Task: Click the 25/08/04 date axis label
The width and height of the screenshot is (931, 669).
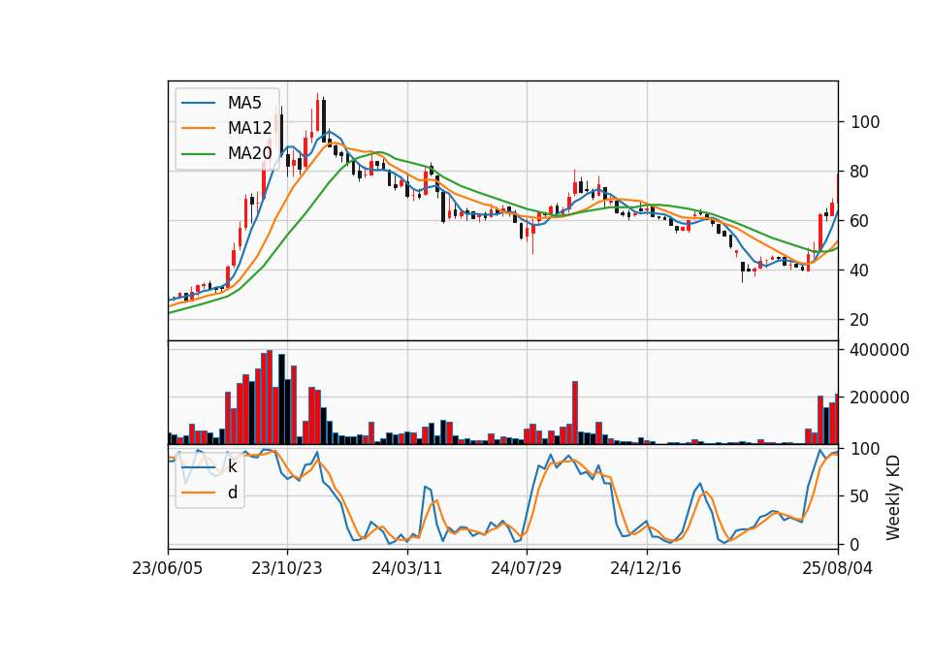Action: coord(838,569)
